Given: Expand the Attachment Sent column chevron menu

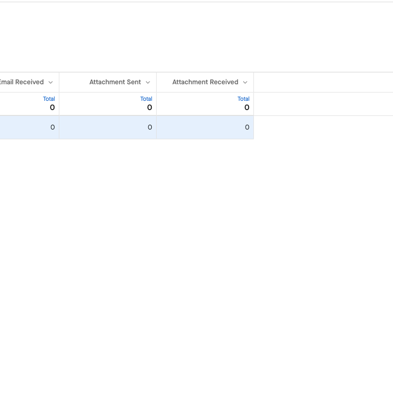Looking at the screenshot, I should pos(148,82).
